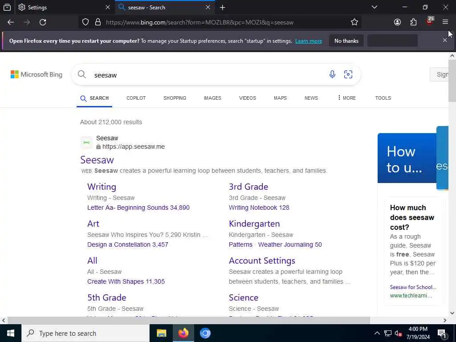
Task: Open the 3rd Grade sublink
Action: pos(248,187)
